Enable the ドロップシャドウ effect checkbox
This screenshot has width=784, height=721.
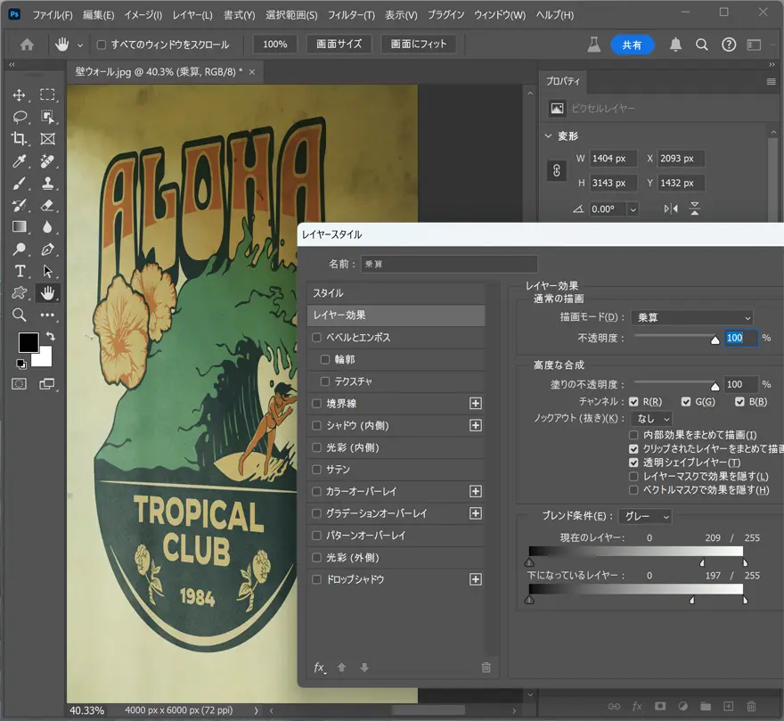coord(317,579)
